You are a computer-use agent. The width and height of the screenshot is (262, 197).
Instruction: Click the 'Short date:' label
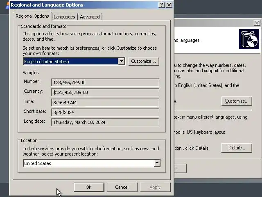[35, 111]
